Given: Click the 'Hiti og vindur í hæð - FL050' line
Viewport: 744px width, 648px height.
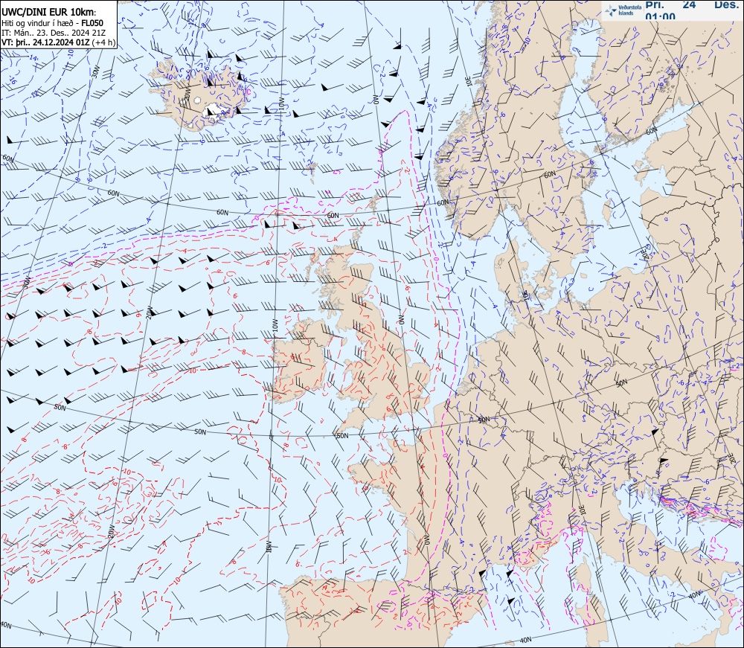Looking at the screenshot, I should 52,23.
